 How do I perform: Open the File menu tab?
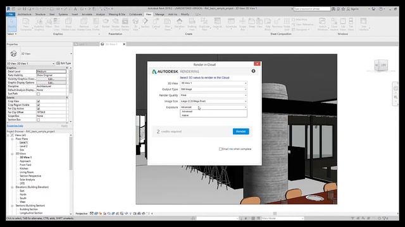[x=11, y=15]
